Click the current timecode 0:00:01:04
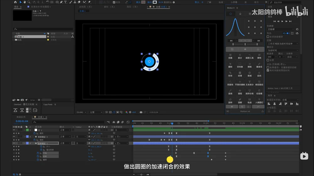314x176 pixels. [x=22, y=121]
